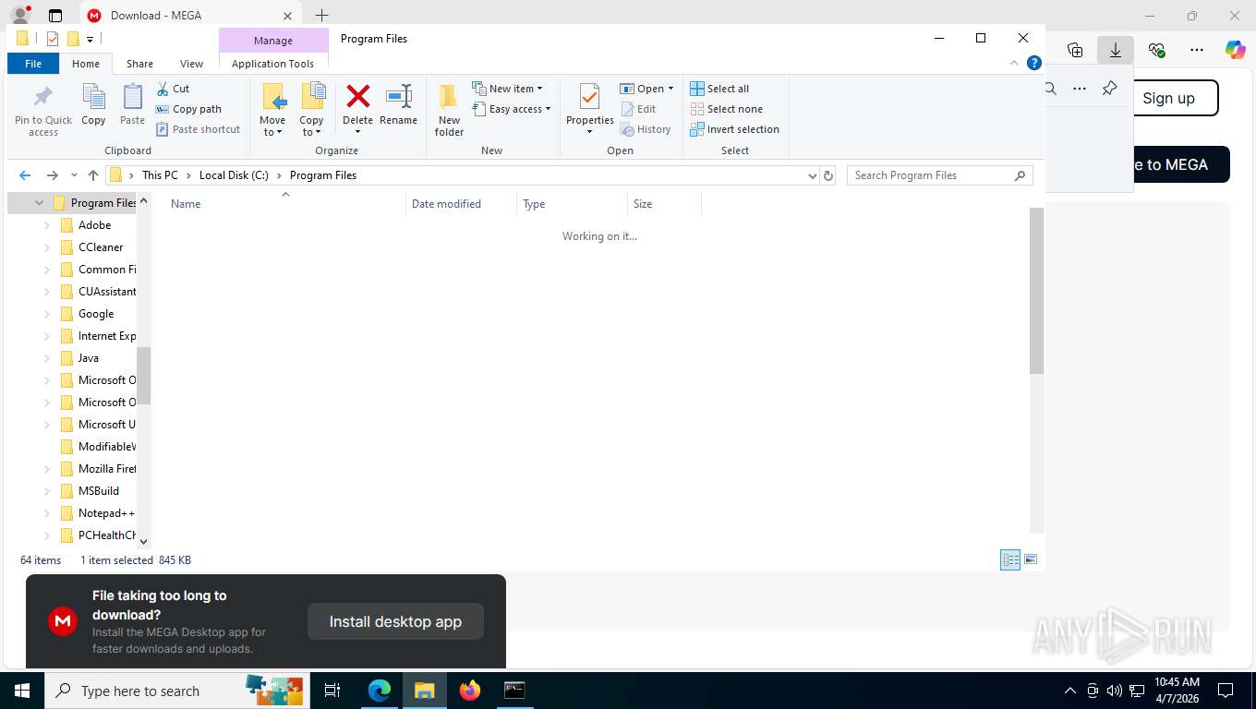
Task: Sort by the Name column header
Action: pyautogui.click(x=186, y=204)
